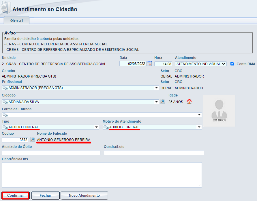257x201 pixels.
Task: Switch to the Geral tab
Action: point(16,20)
